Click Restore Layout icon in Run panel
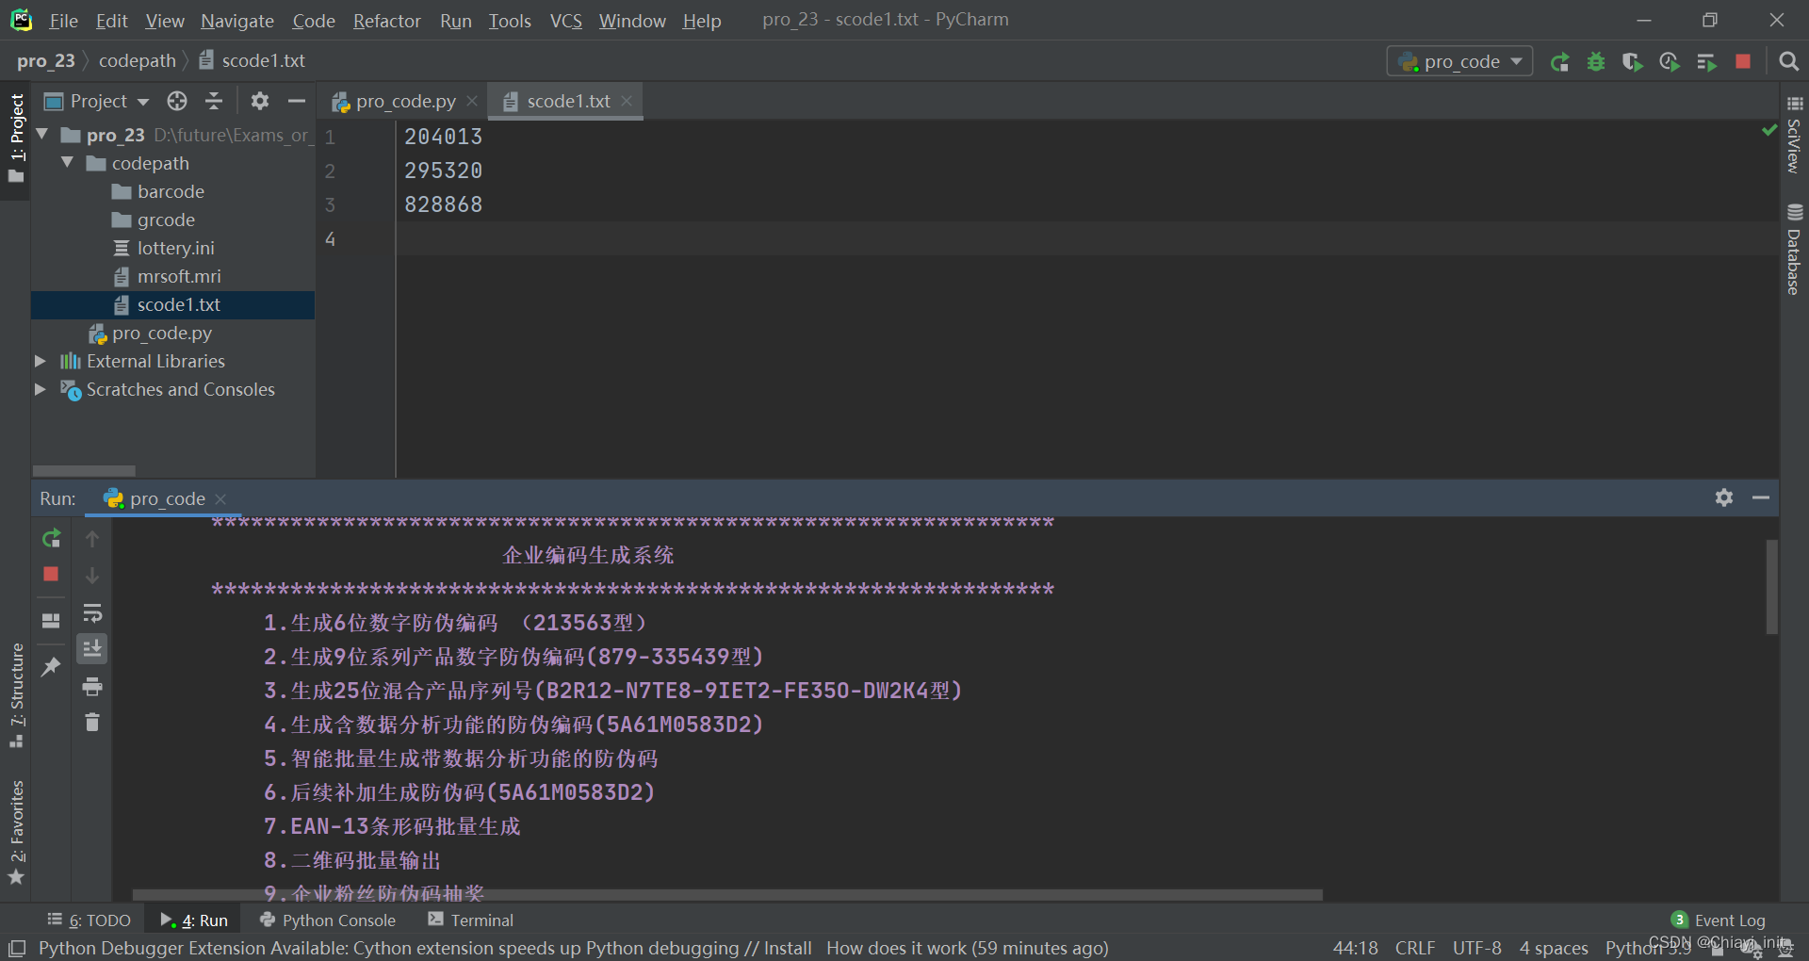Screen dimensions: 1809x961 pos(51,620)
